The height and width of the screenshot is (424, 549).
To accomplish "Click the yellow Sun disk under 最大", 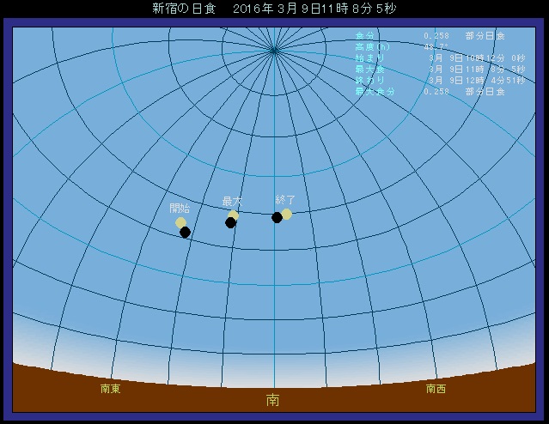I will [233, 215].
